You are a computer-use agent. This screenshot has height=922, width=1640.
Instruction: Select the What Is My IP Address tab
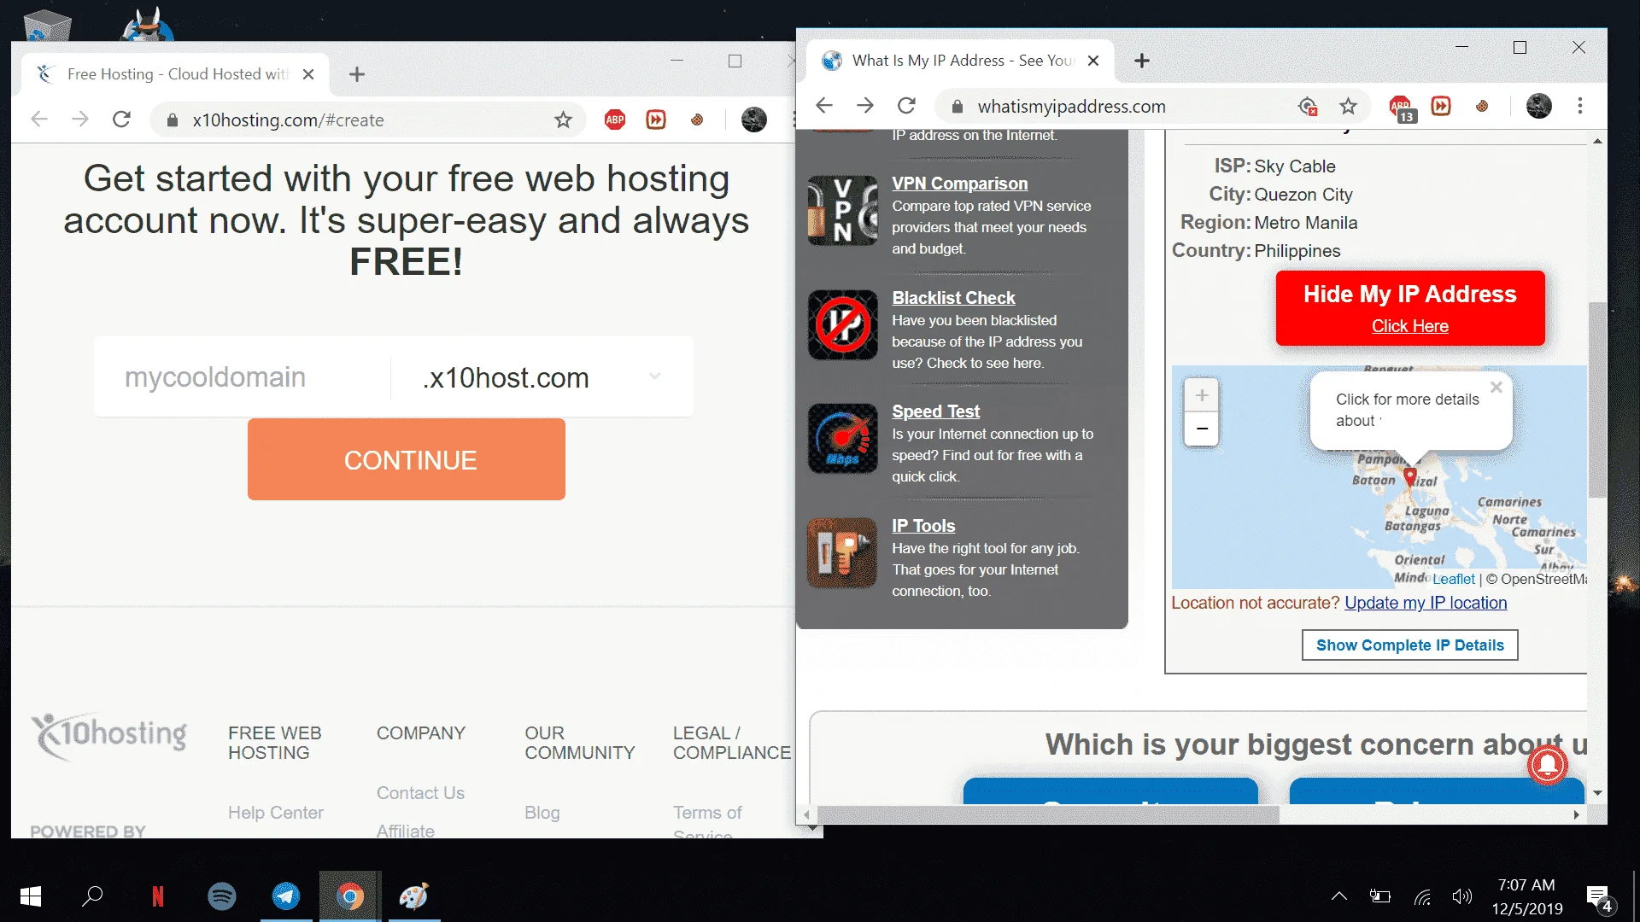pos(961,61)
